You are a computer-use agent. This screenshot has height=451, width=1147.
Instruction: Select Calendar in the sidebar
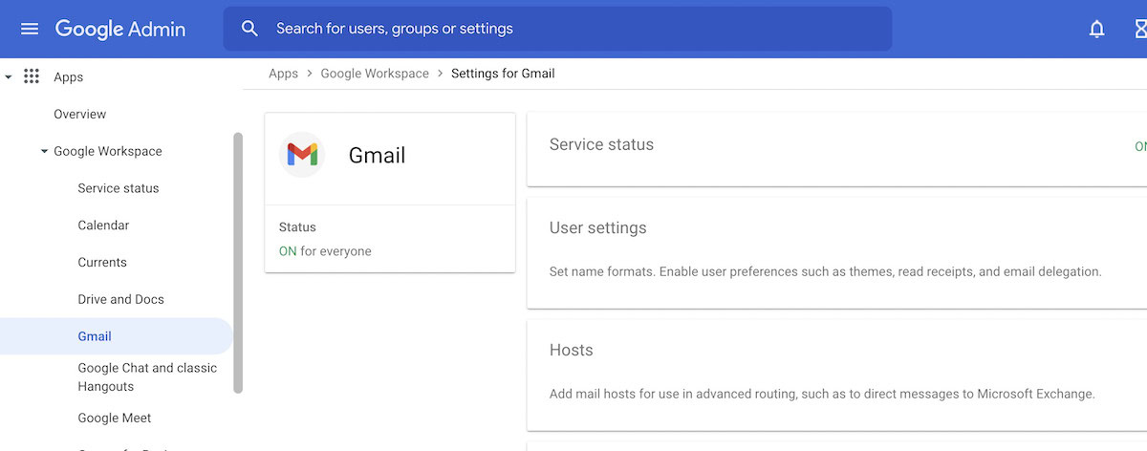click(103, 225)
